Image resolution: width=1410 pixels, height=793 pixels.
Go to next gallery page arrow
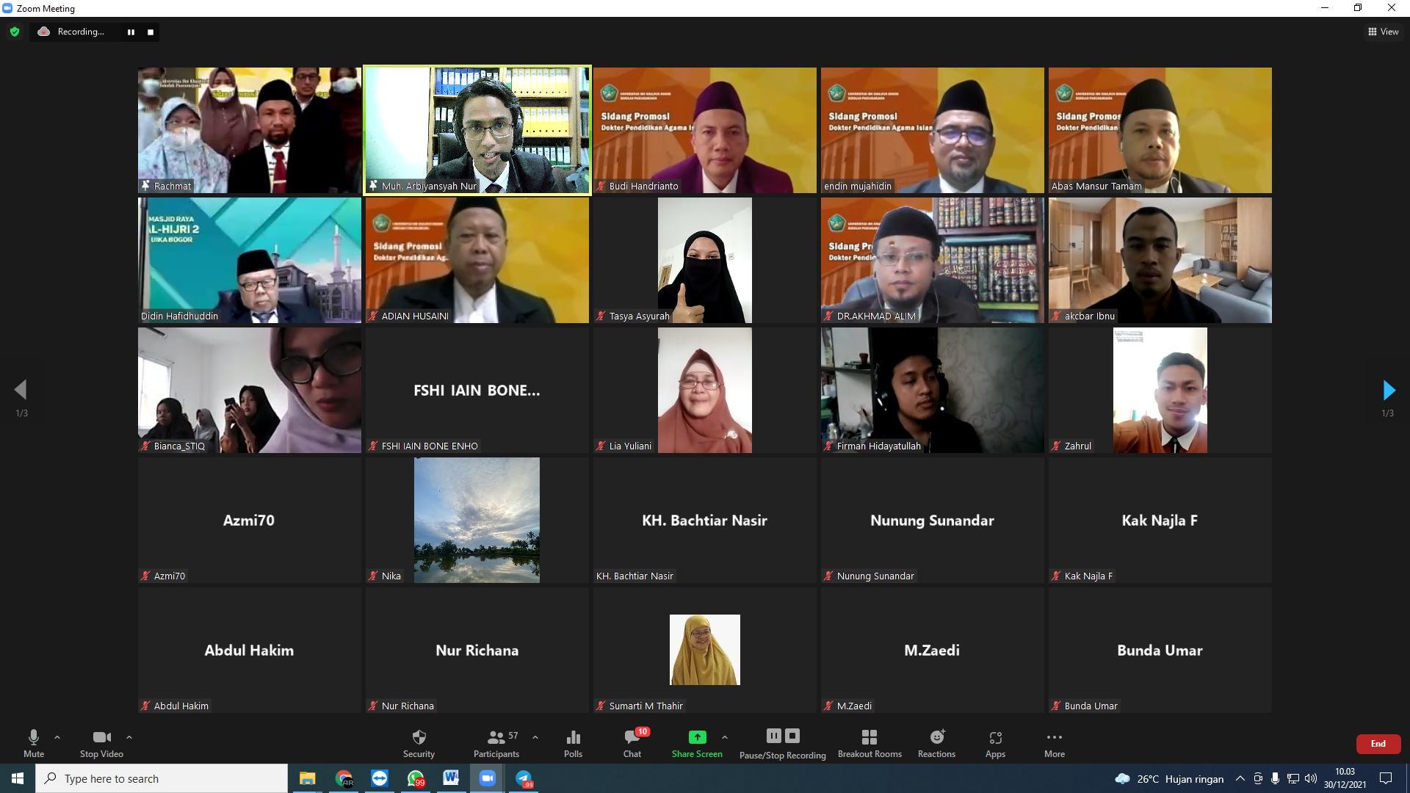tap(1388, 390)
